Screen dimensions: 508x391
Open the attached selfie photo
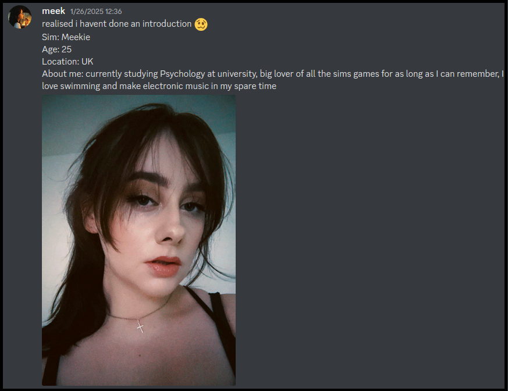tap(138, 240)
